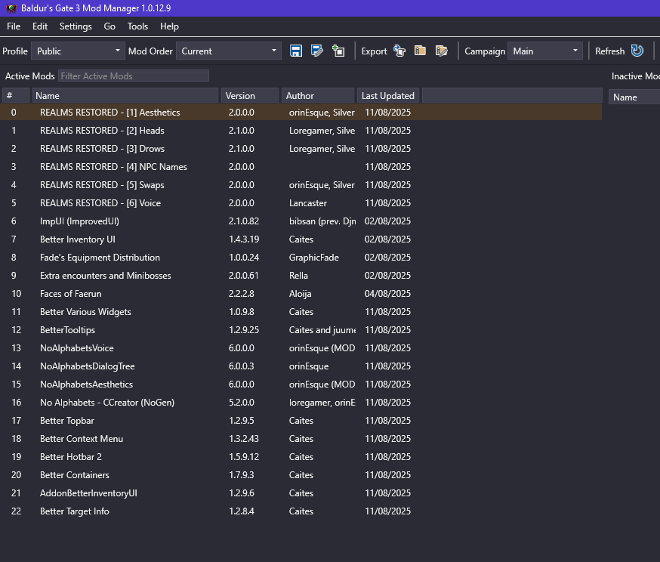This screenshot has height=562, width=660.
Task: Click the Inactive Mods Name column header
Action: pyautogui.click(x=634, y=97)
